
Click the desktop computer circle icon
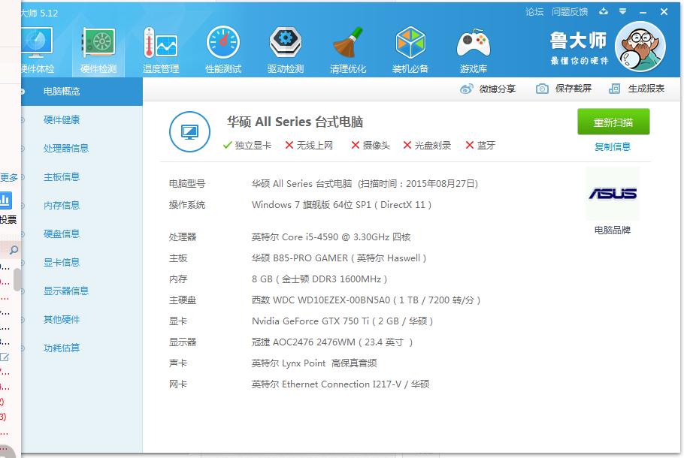pyautogui.click(x=189, y=131)
